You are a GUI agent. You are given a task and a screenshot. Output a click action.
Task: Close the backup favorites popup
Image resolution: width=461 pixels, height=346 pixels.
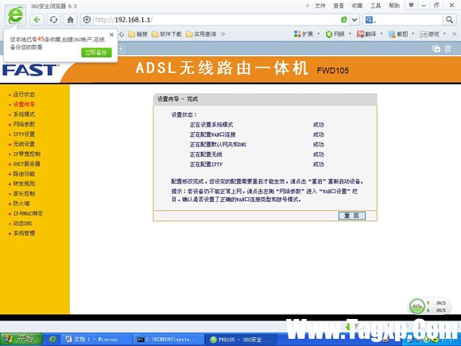(111, 35)
